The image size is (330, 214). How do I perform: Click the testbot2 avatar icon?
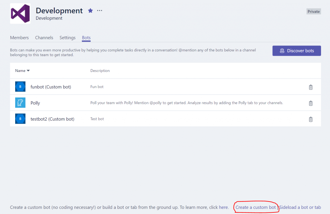[x=20, y=119]
